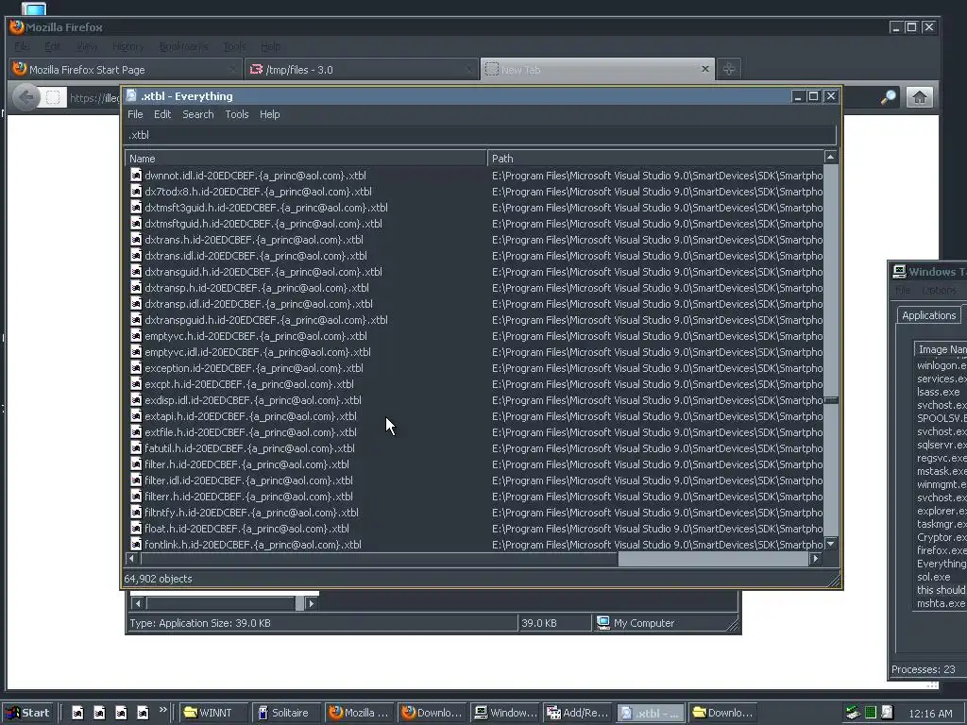Expand quick launch chevron on taskbar
The width and height of the screenshot is (967, 725).
coord(162,710)
